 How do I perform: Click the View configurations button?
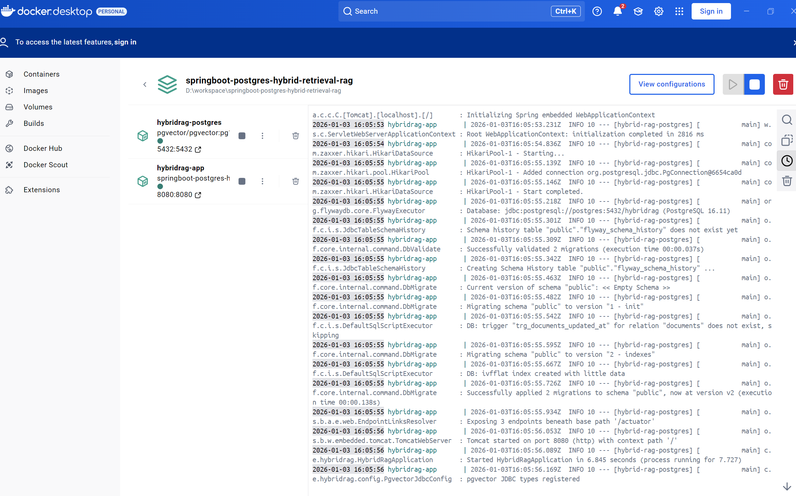coord(671,84)
